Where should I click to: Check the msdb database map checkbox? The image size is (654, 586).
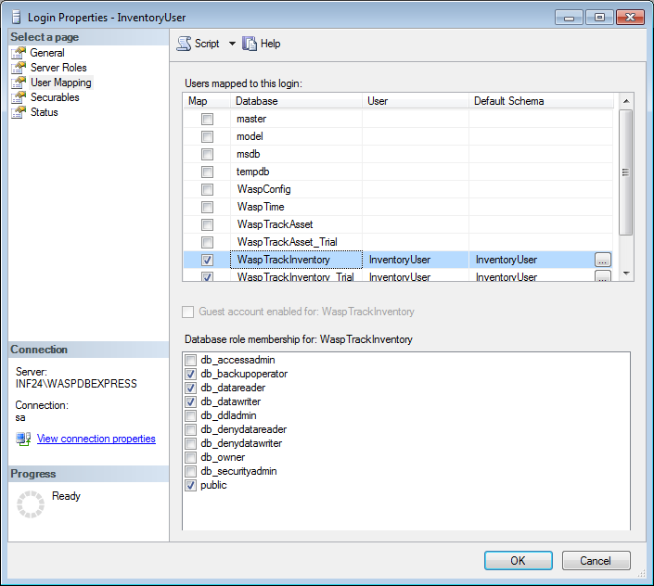[x=207, y=154]
